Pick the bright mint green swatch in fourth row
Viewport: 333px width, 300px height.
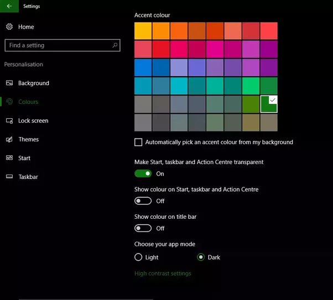point(251,86)
